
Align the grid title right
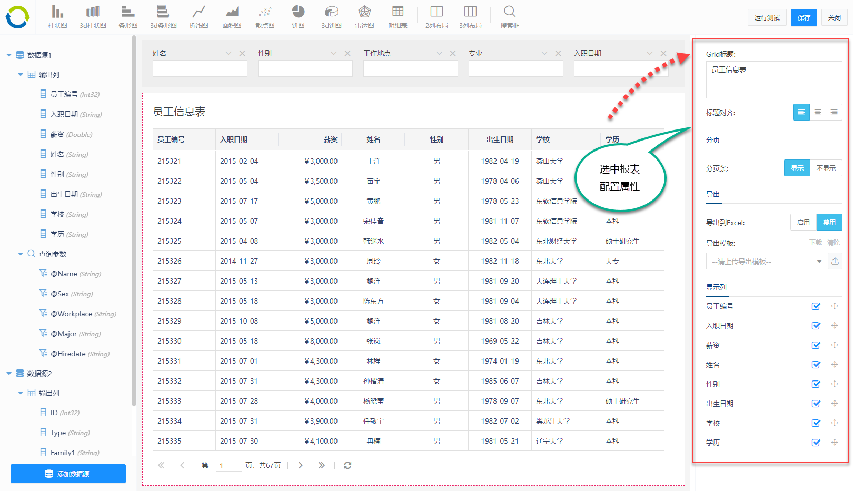click(834, 112)
